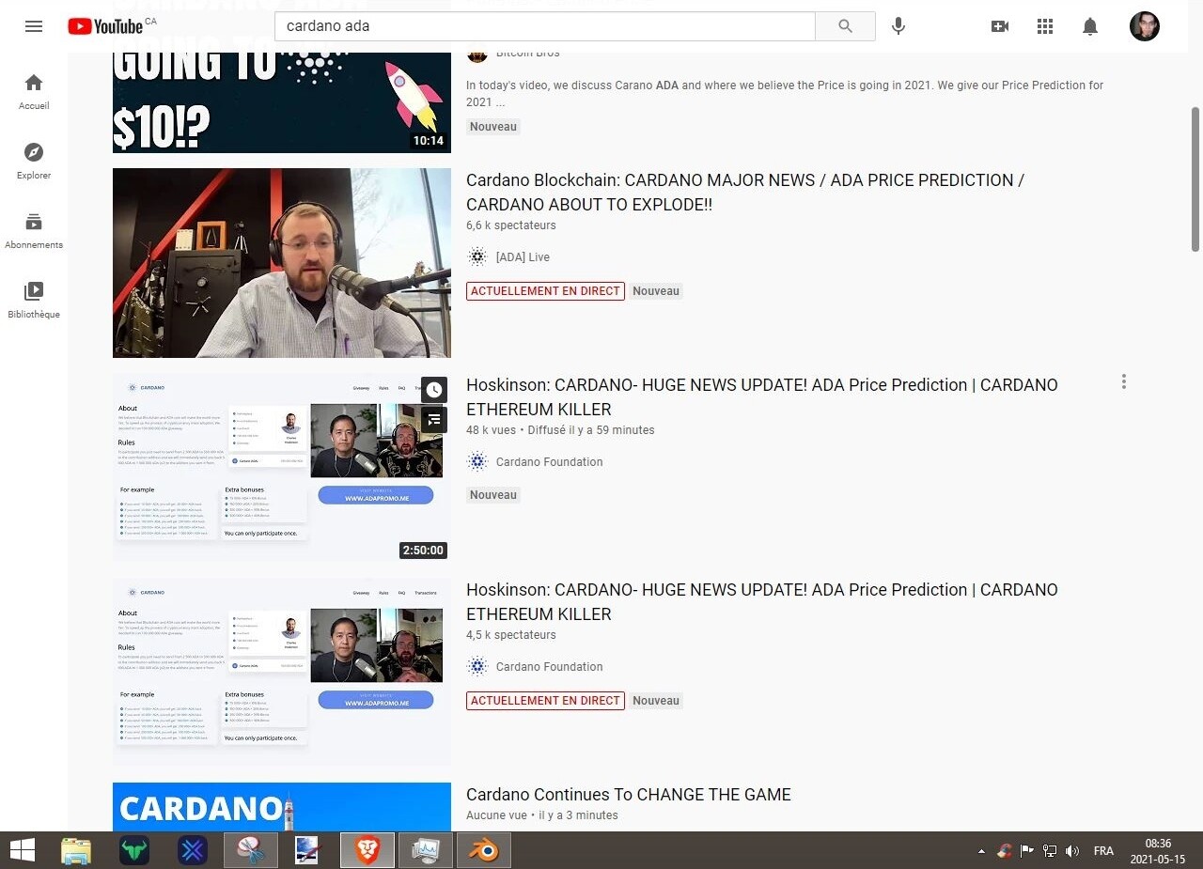Open Explorer in the sidebar
The width and height of the screenshot is (1203, 869).
point(34,162)
